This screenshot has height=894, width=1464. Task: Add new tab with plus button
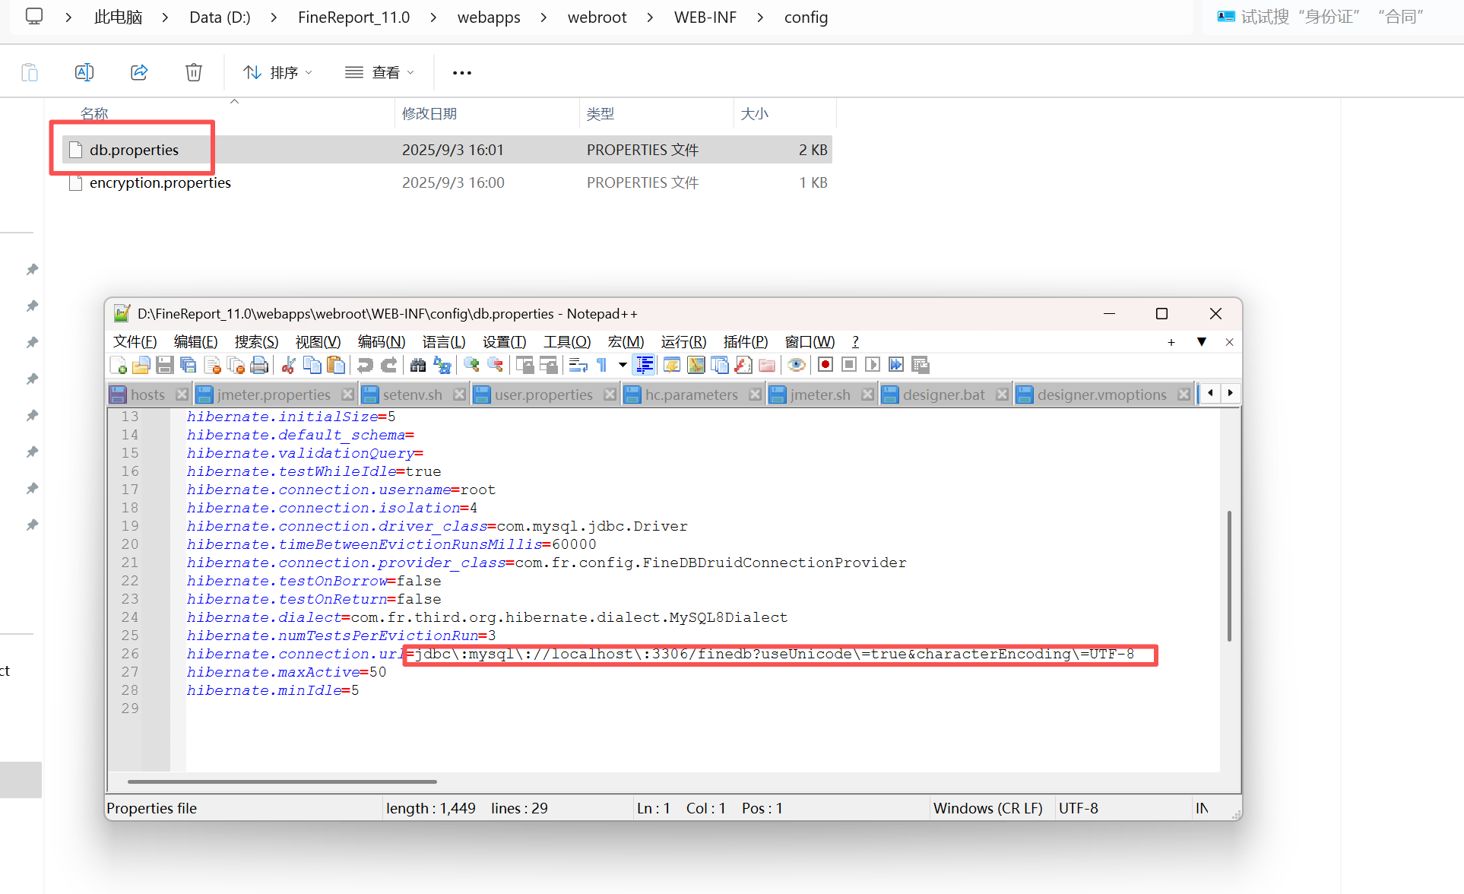1171,342
